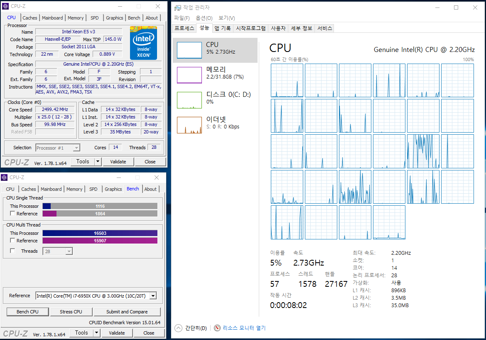Open the Reference processor dropdown i7-6950X
The image size is (486, 340).
tap(153, 296)
